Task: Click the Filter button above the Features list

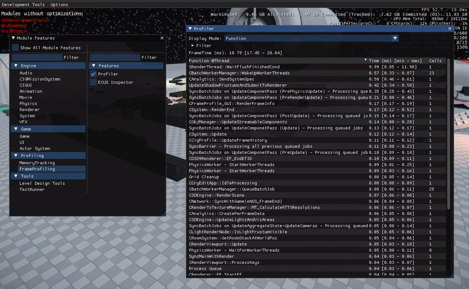Action: click(149, 57)
